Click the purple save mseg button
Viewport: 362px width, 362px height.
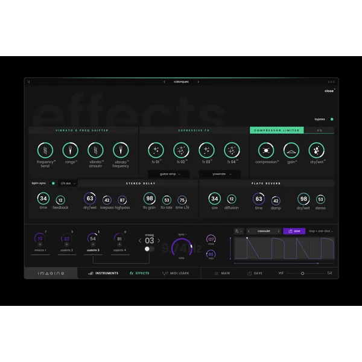(294, 231)
